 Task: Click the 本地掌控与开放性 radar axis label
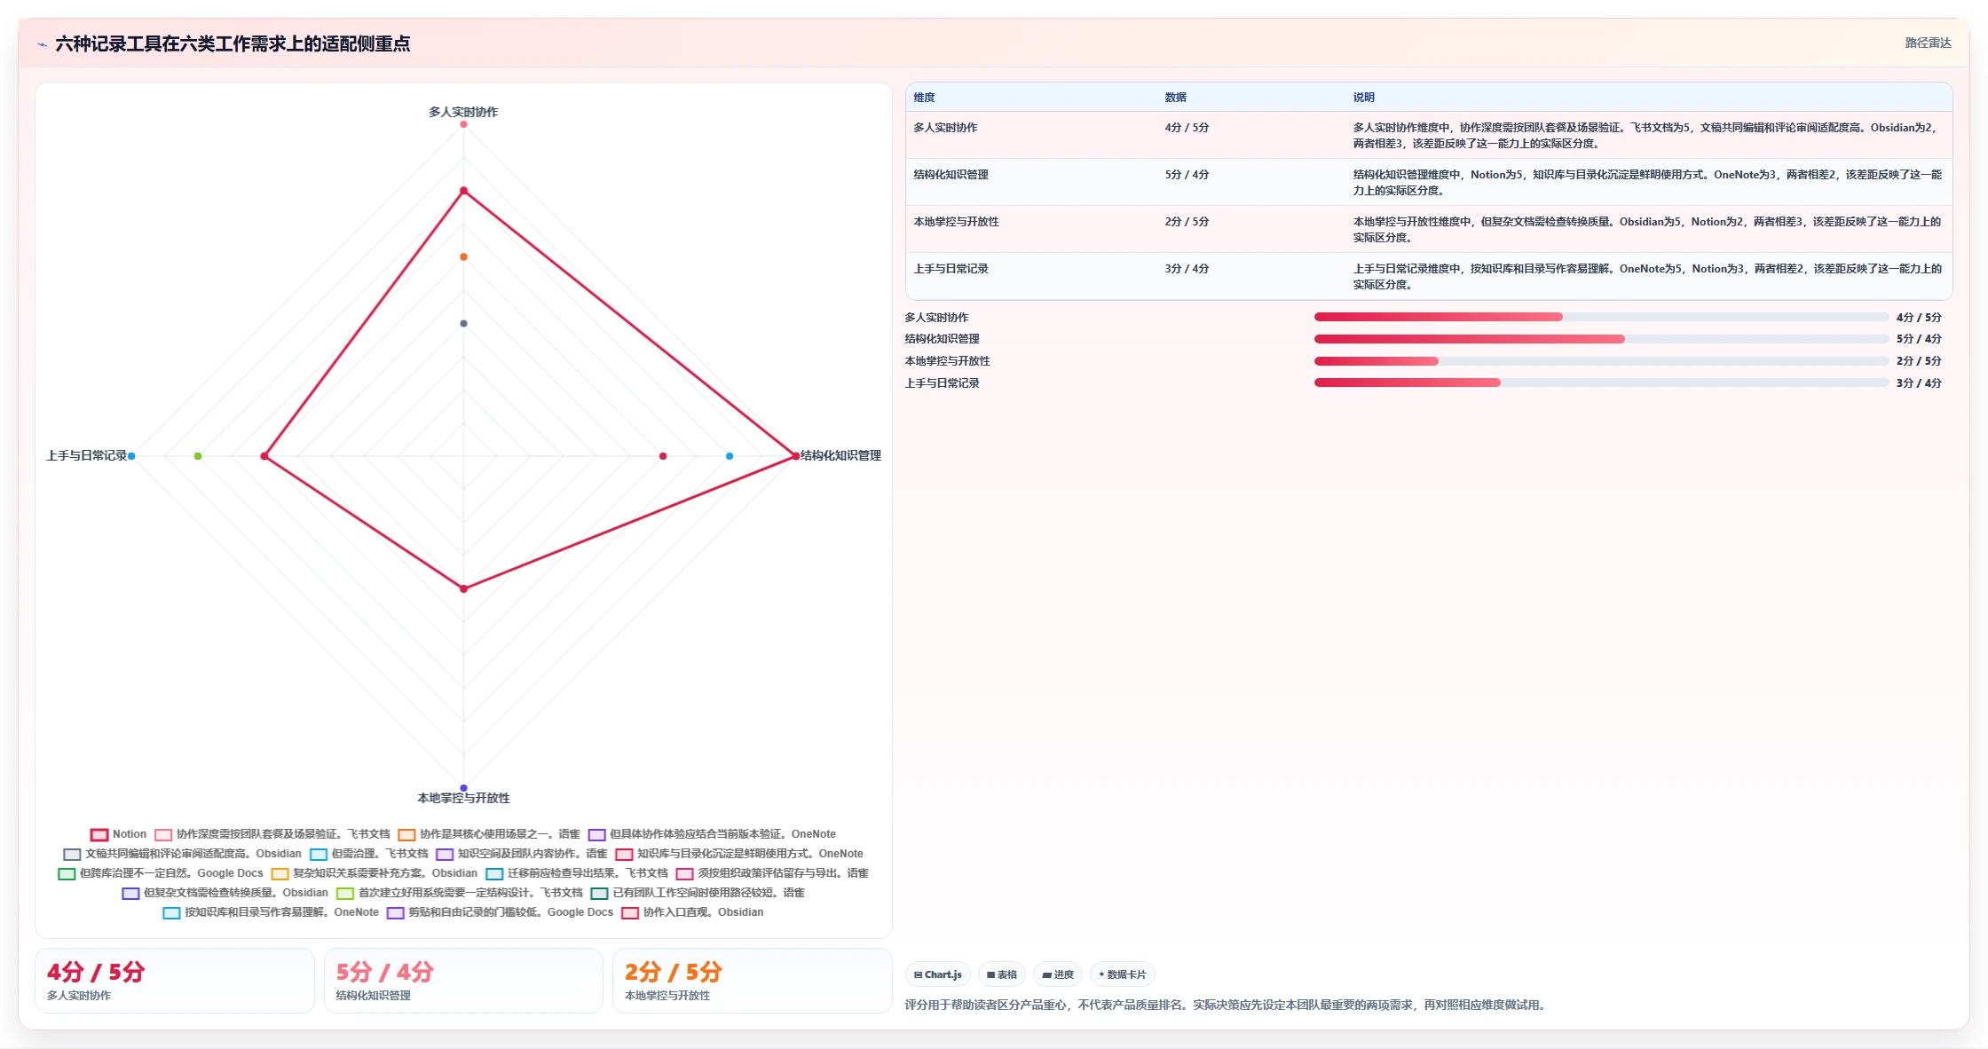[x=463, y=798]
